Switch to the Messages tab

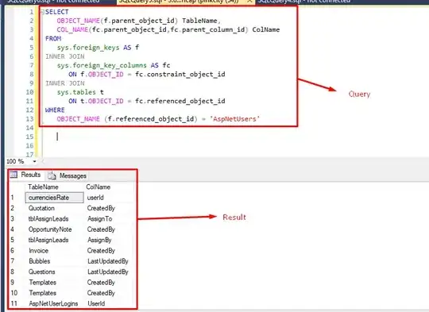click(x=68, y=175)
